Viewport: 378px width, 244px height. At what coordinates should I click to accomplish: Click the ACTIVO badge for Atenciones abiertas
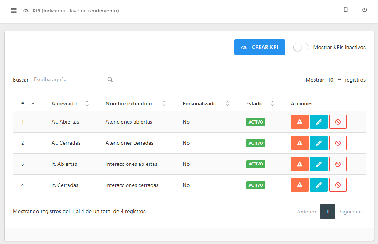pyautogui.click(x=256, y=122)
